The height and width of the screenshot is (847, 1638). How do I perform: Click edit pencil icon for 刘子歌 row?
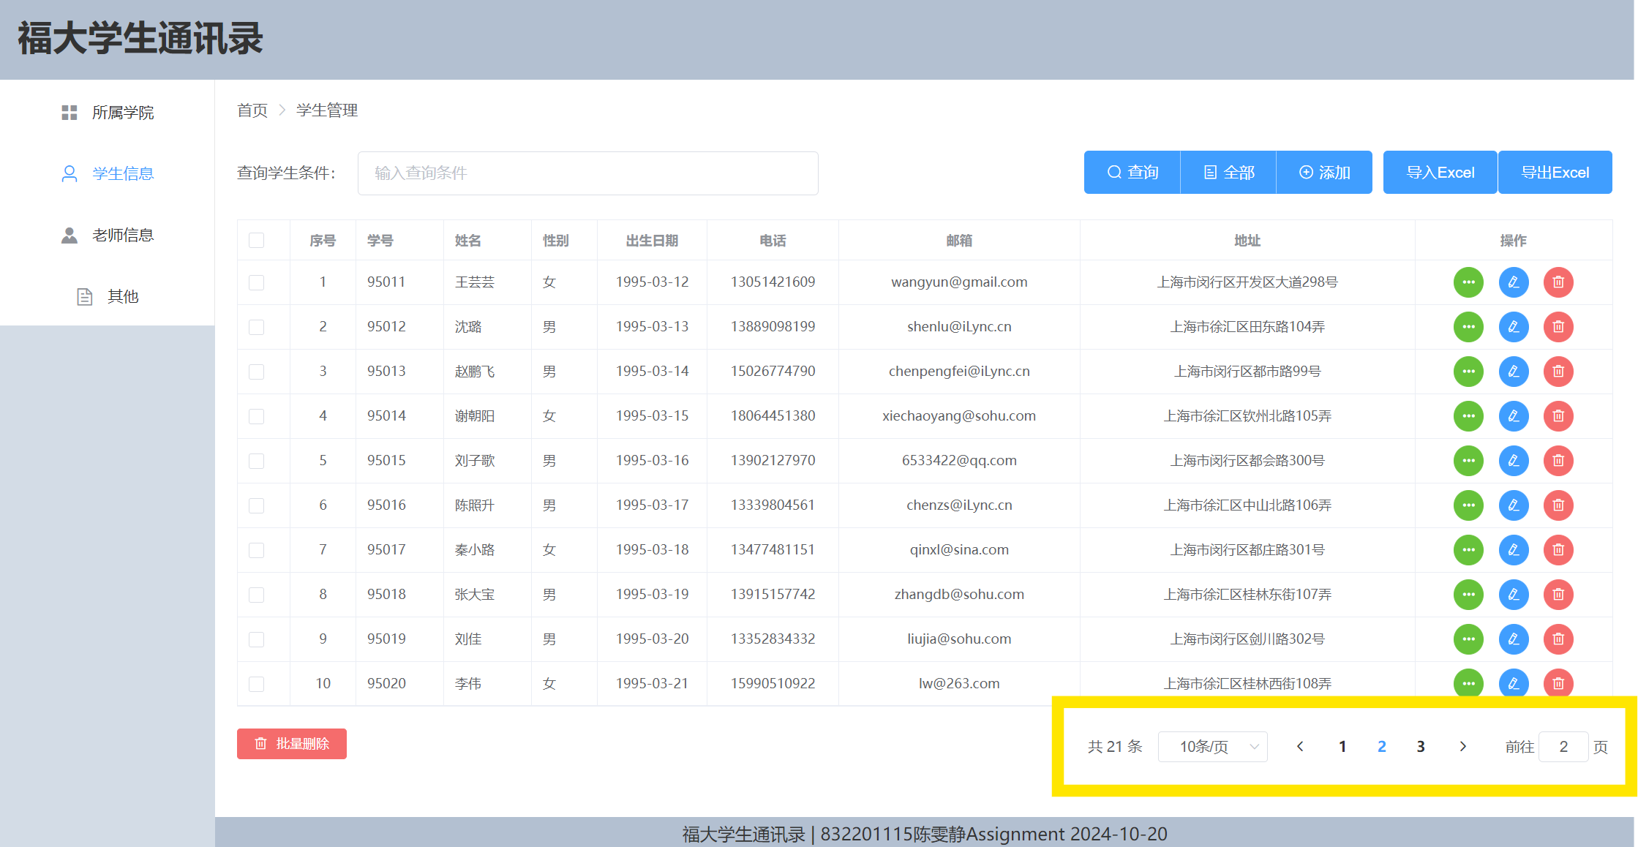point(1514,461)
